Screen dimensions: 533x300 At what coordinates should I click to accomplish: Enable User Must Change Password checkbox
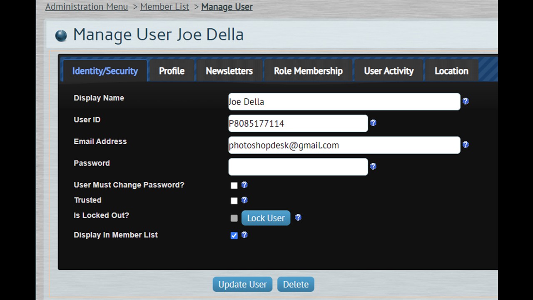(x=234, y=185)
